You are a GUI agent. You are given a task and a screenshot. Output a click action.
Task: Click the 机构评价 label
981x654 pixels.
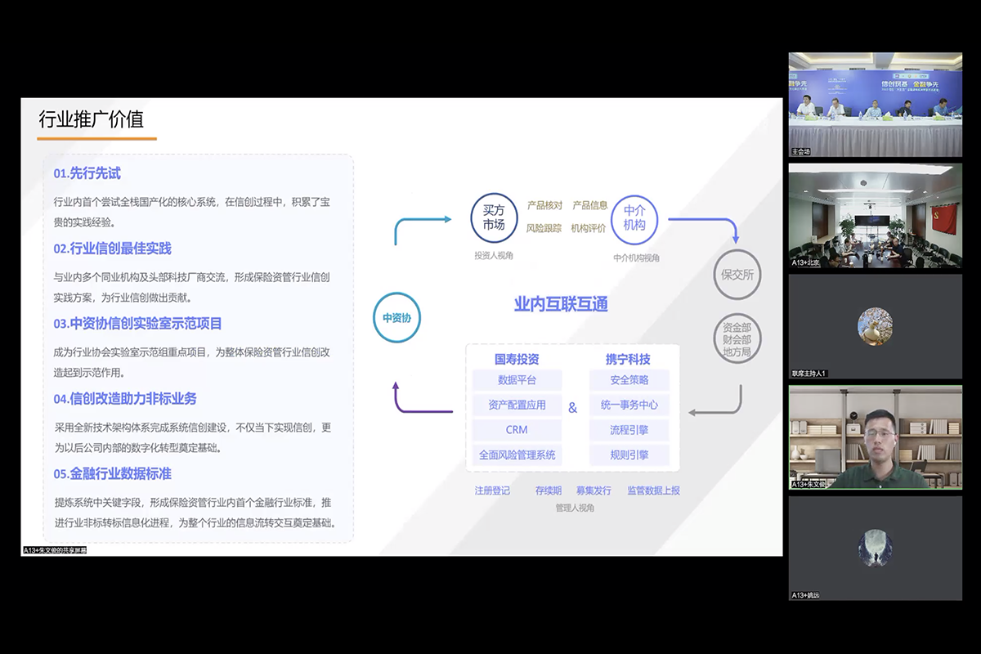589,228
